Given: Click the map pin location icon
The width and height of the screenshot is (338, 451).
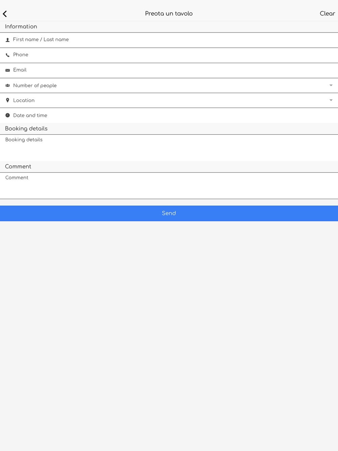Looking at the screenshot, I should (7, 100).
